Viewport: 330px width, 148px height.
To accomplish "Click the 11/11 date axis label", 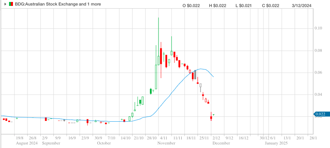I will click(x=178, y=138).
